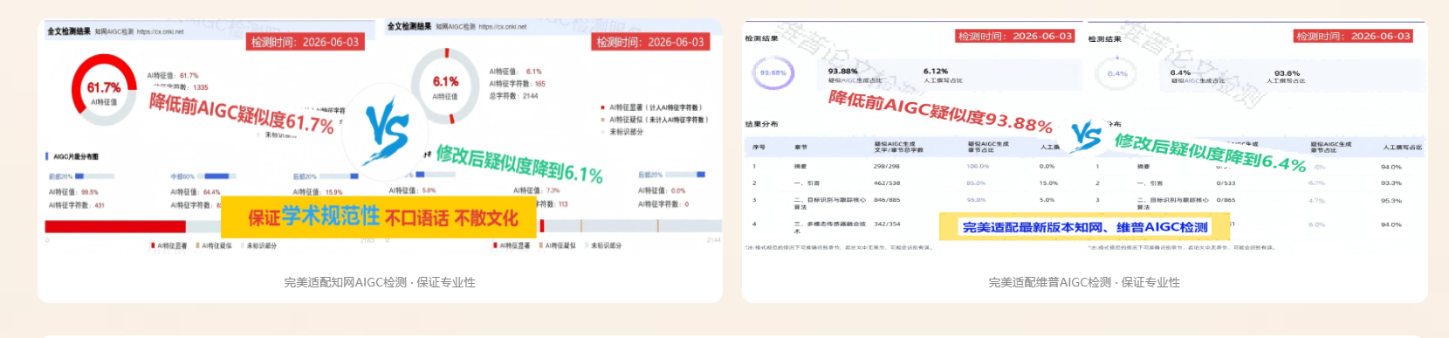This screenshot has height=338, width=1449.
Task: Select the red 61.7% AI特征值 donut gauge
Action: tap(104, 89)
